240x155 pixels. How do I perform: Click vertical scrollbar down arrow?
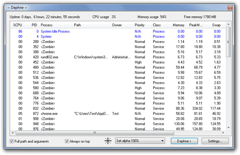[228, 128]
